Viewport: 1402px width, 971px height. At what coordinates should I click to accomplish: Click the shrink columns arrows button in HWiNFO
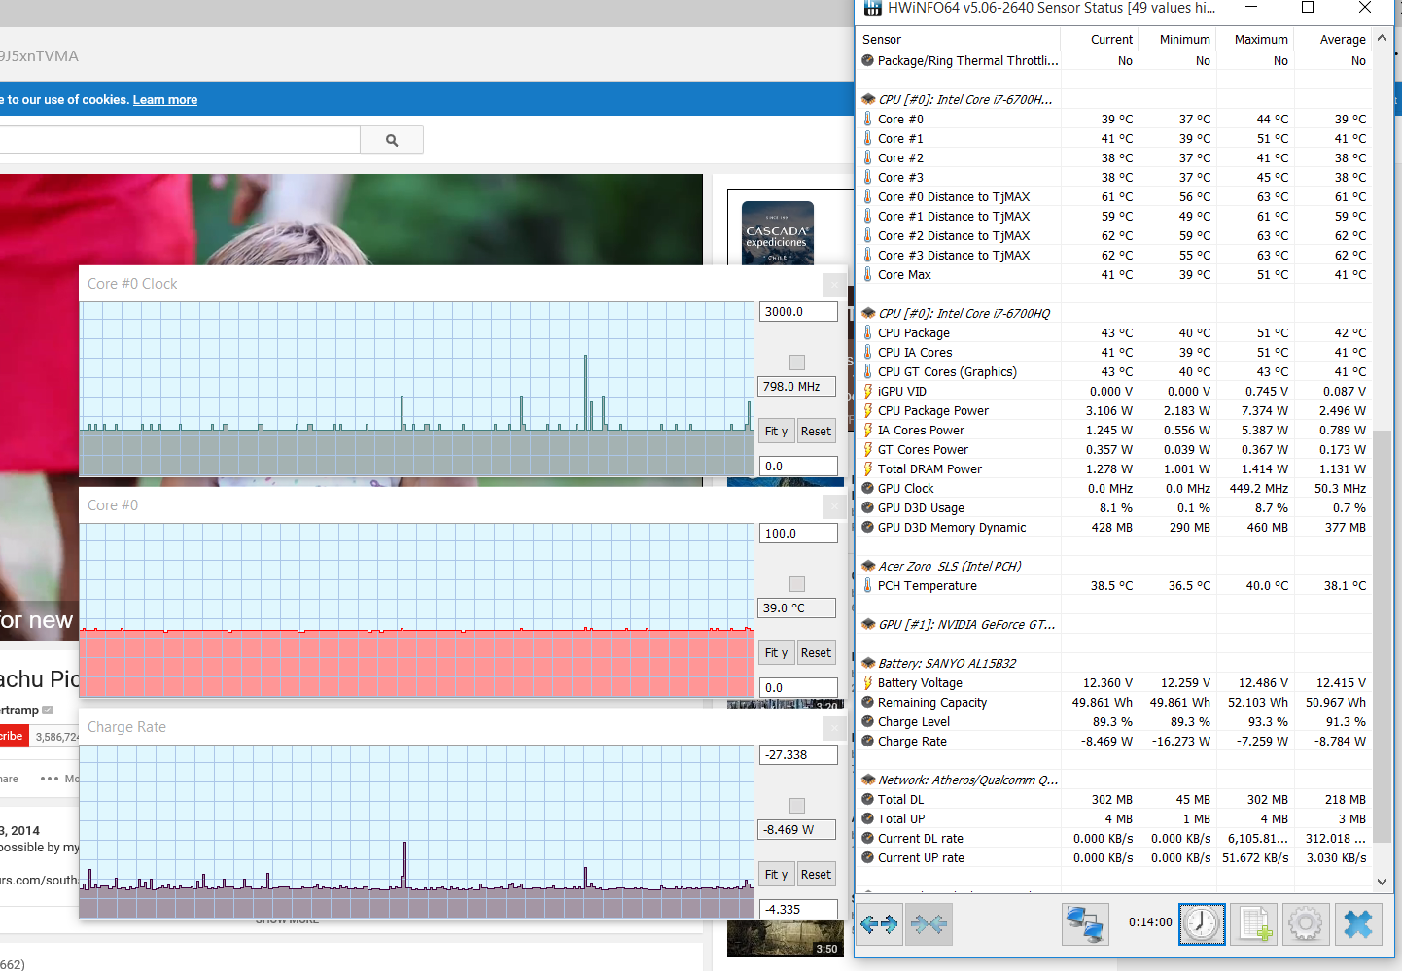[929, 923]
